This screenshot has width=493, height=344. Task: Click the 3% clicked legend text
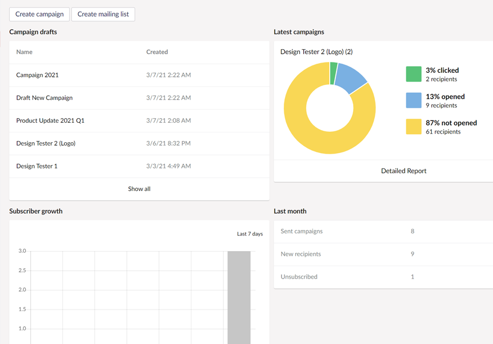tap(442, 71)
